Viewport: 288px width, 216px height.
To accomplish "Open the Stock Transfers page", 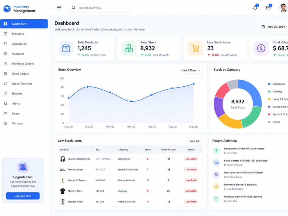I will (22, 84).
